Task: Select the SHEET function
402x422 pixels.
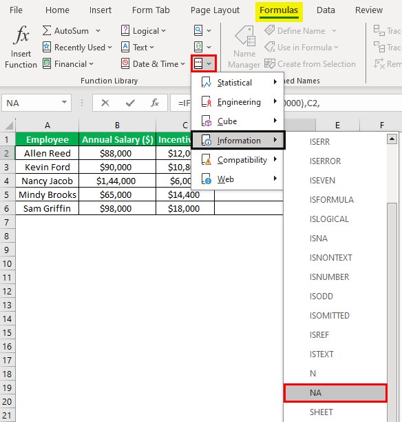Action: coord(335,412)
